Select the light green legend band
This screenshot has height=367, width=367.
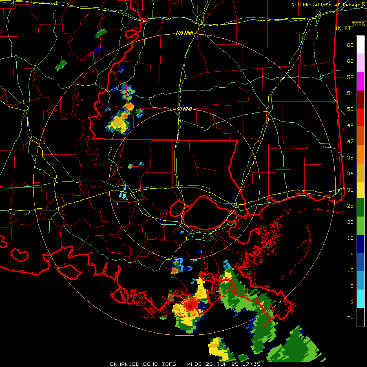coord(360,226)
